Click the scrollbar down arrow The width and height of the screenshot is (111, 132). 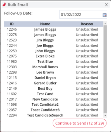tap(105, 115)
